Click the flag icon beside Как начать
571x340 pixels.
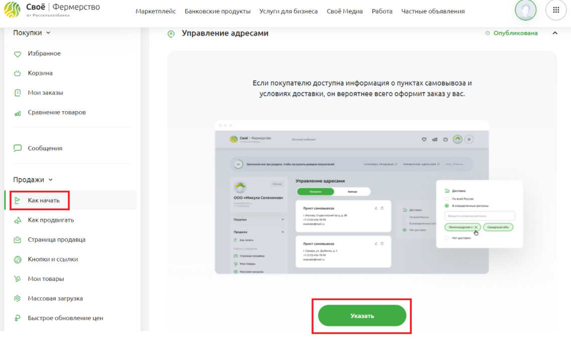(17, 200)
